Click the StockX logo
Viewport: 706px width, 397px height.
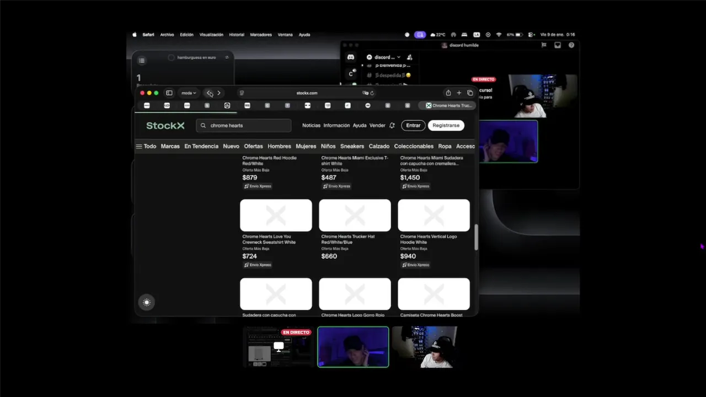tap(165, 126)
